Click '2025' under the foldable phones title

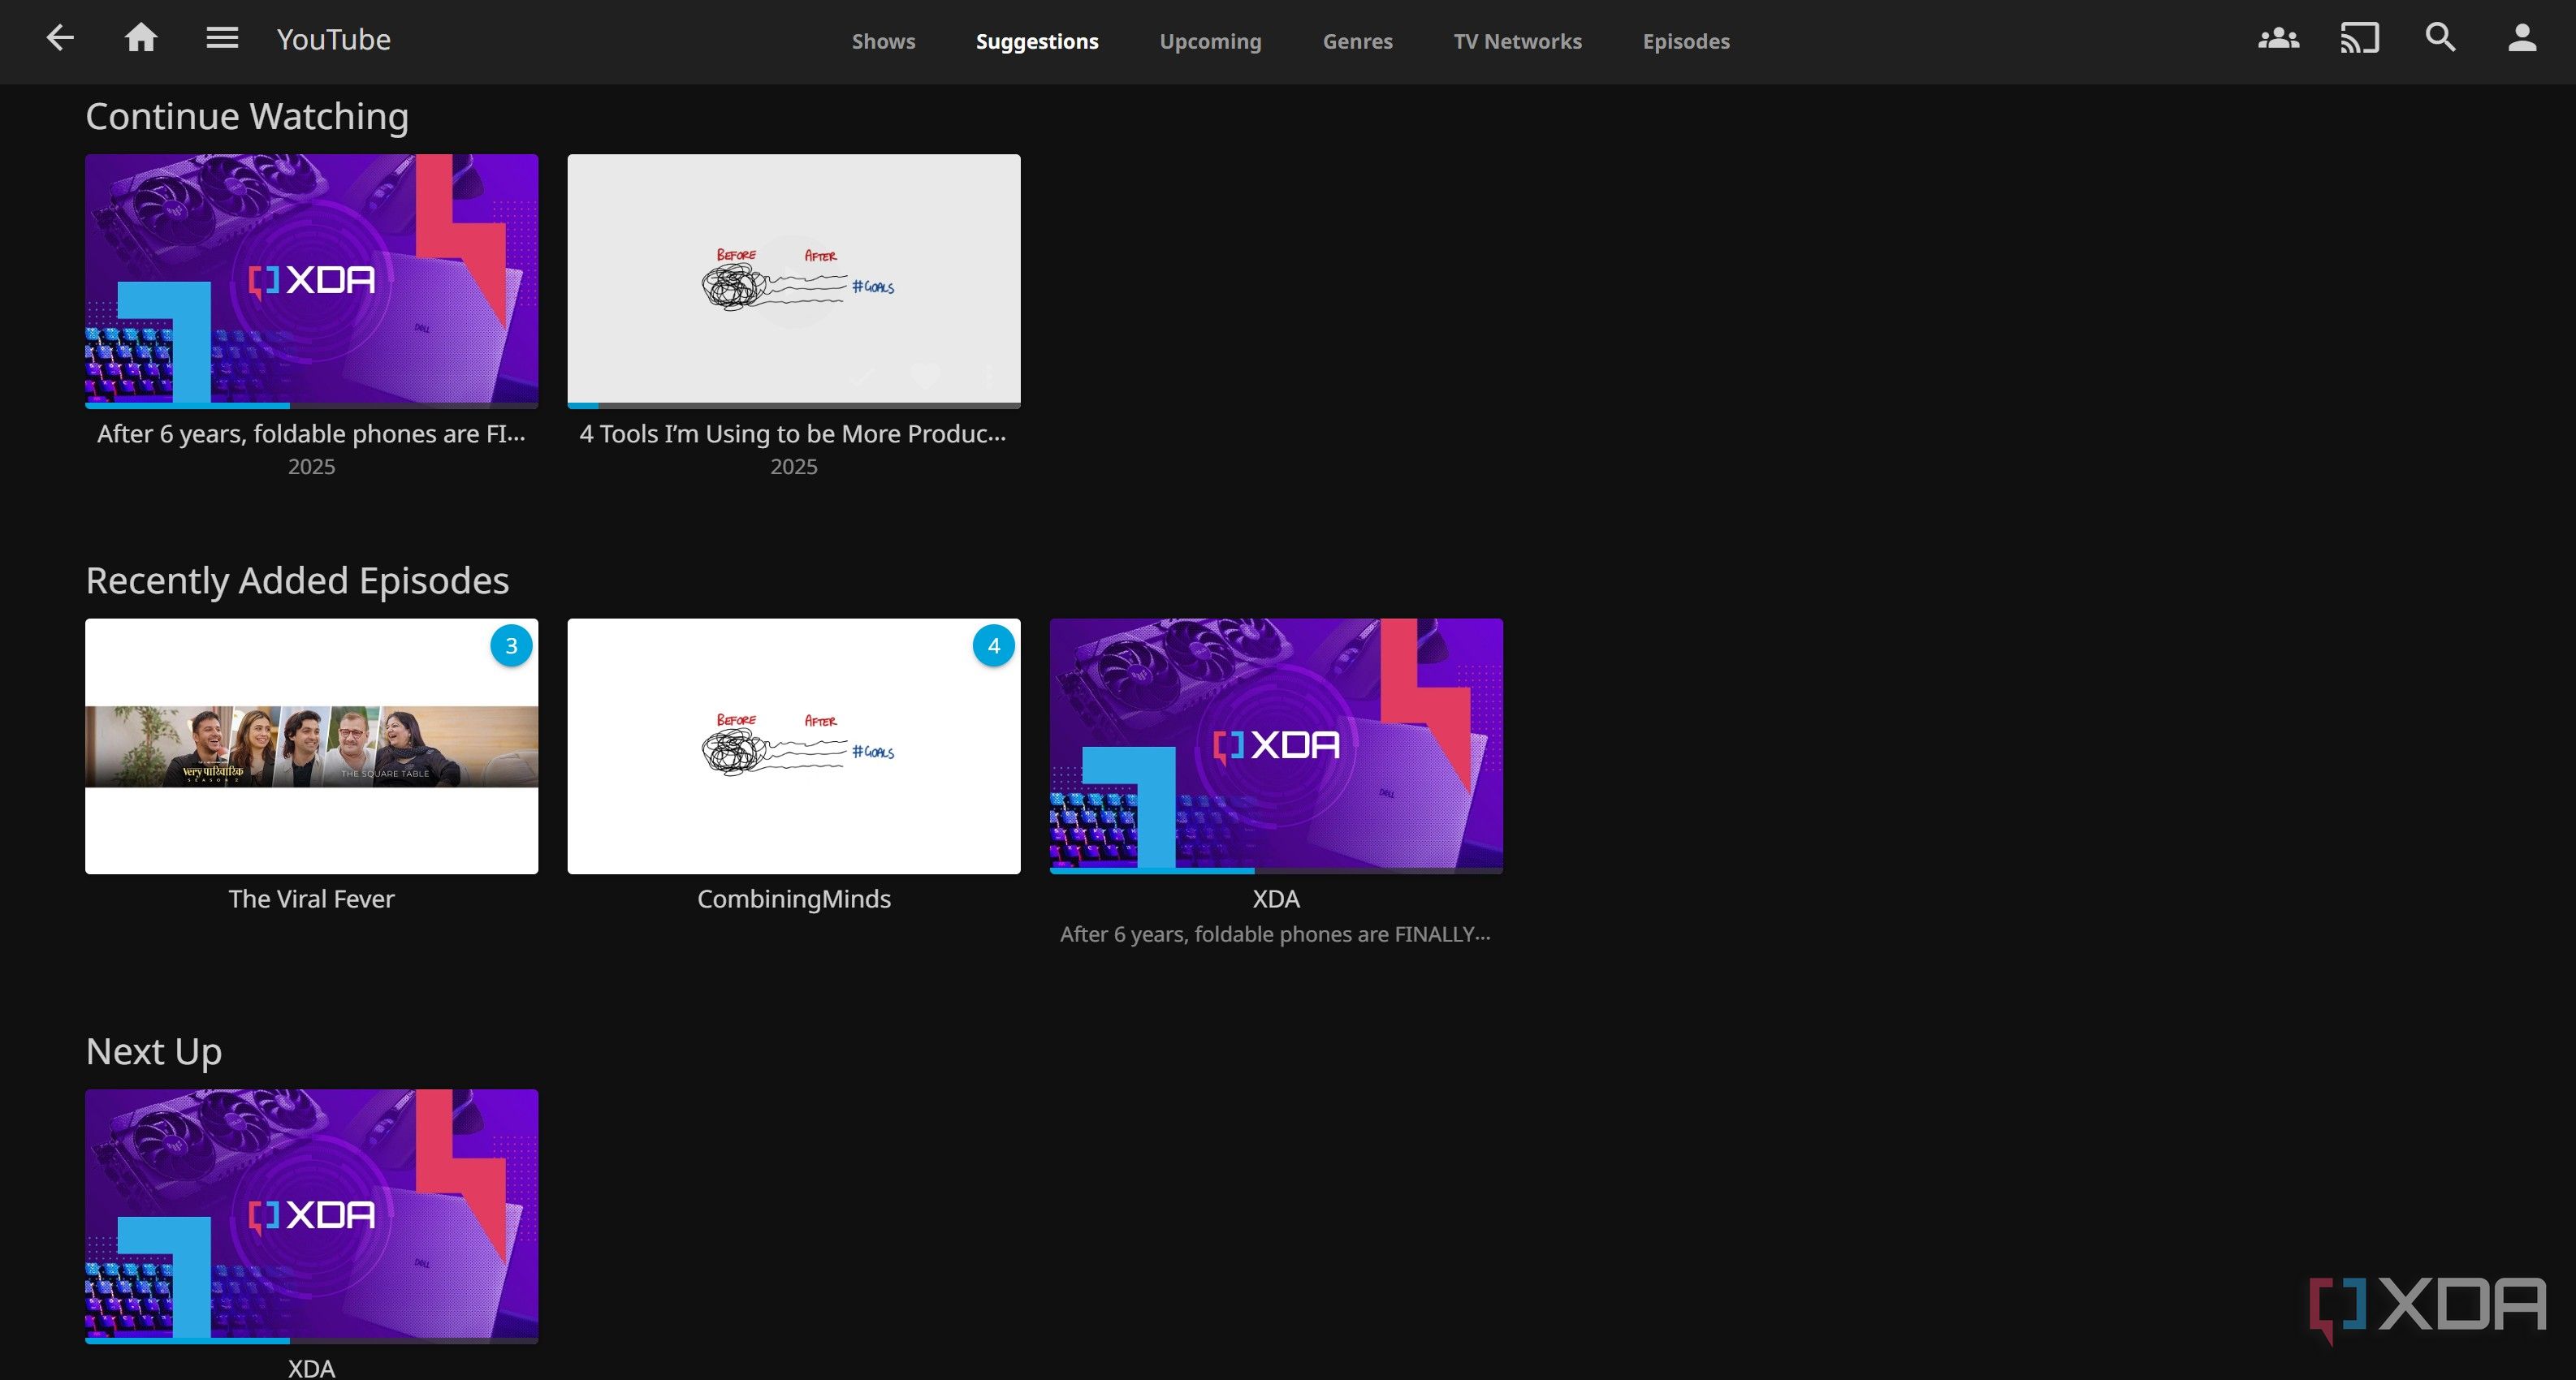(311, 467)
